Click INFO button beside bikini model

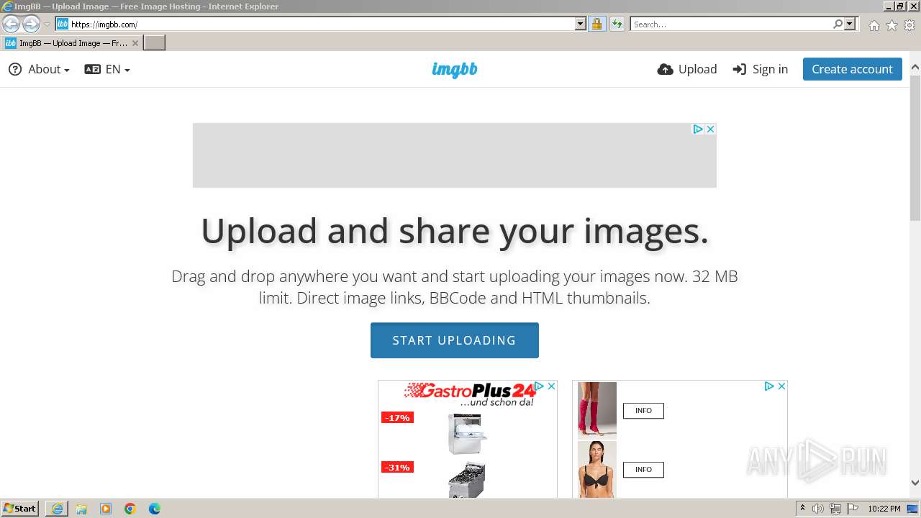(x=643, y=470)
